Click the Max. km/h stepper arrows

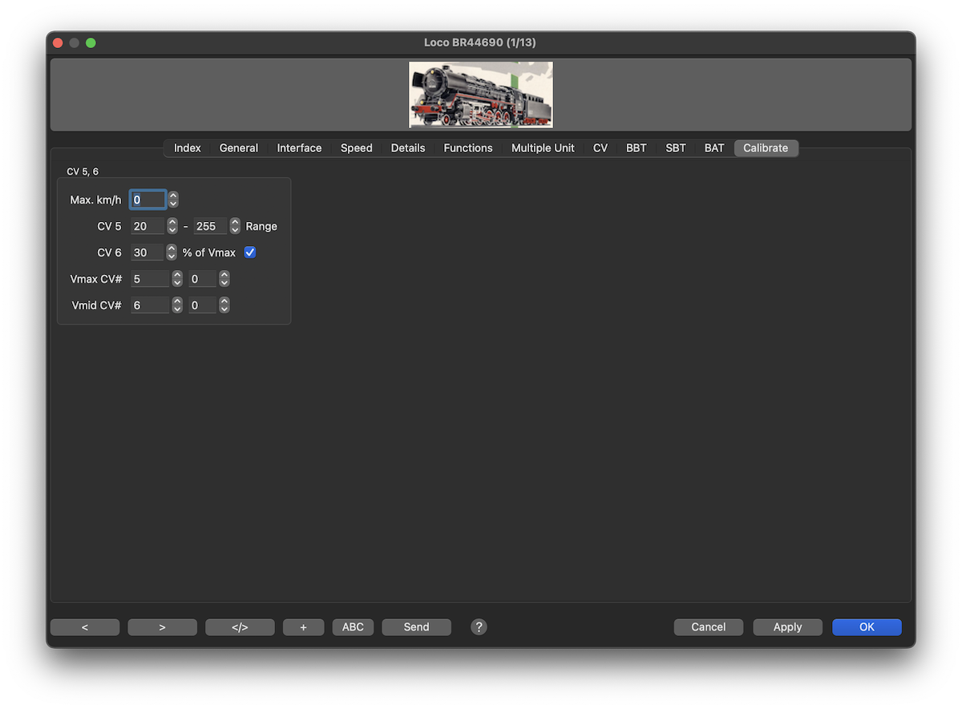point(173,199)
